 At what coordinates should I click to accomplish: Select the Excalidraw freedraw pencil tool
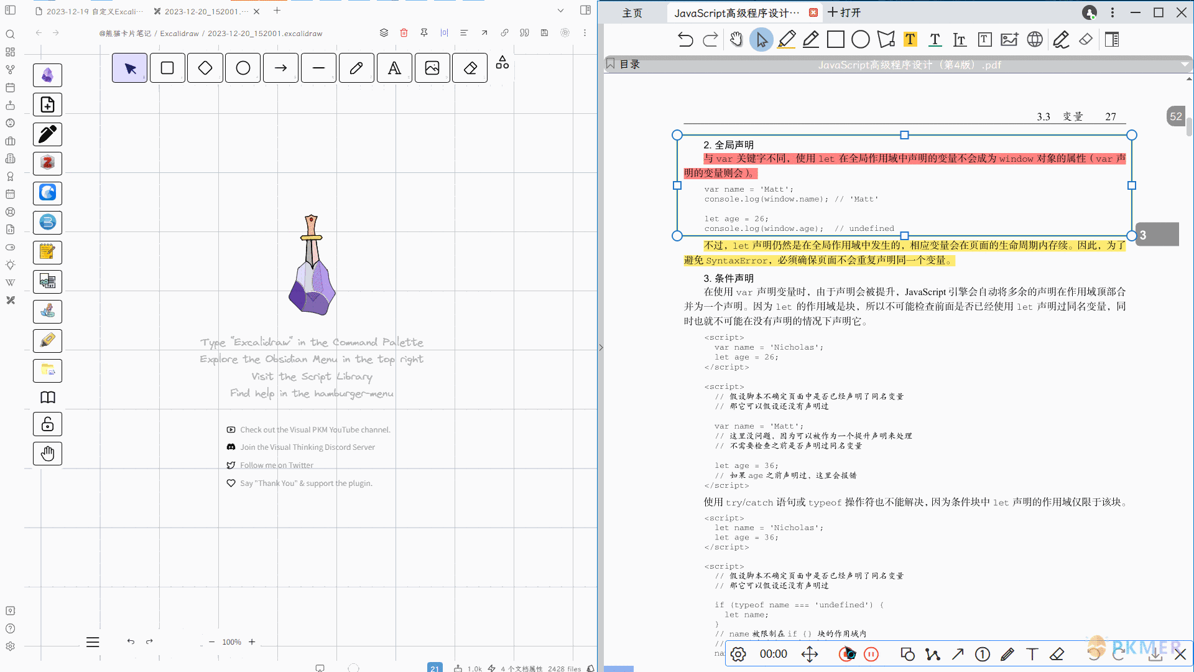356,68
